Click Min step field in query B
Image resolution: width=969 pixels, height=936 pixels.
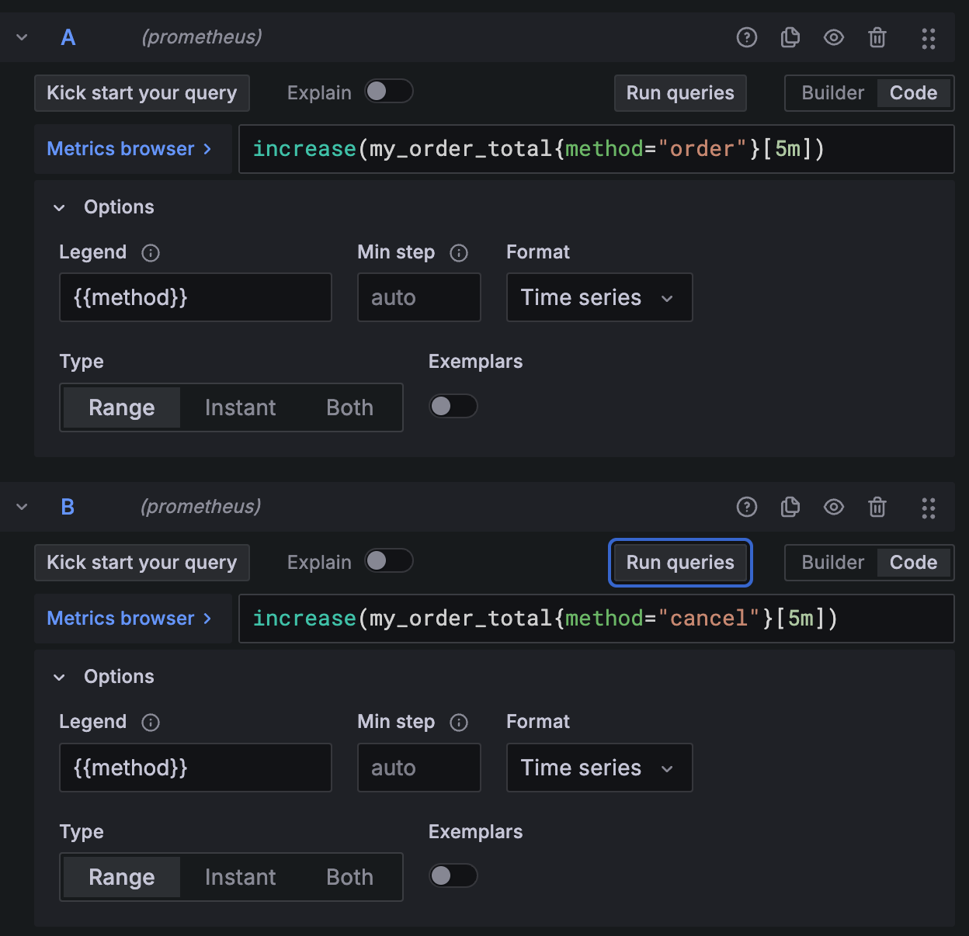419,768
